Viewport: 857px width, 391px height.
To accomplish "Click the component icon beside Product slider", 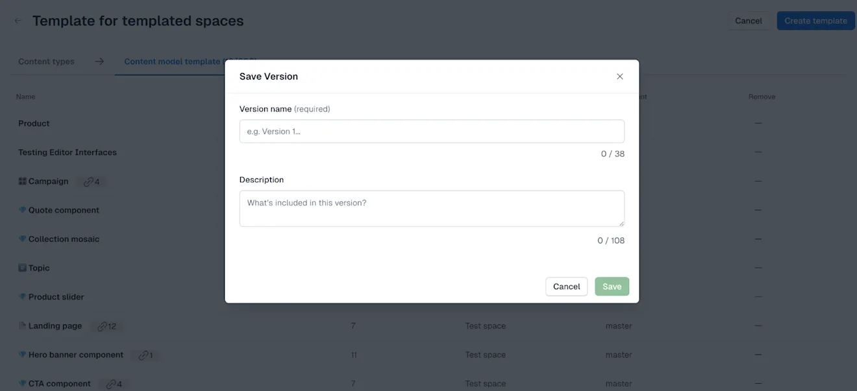I will point(21,296).
